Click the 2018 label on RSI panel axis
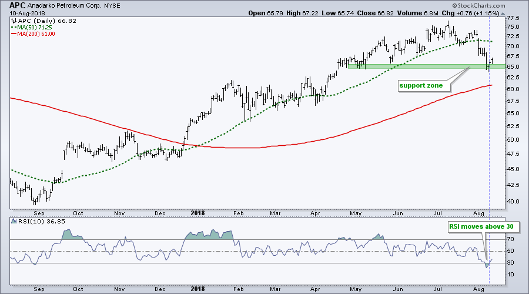Screen dimensions: 529x294 pyautogui.click(x=197, y=289)
